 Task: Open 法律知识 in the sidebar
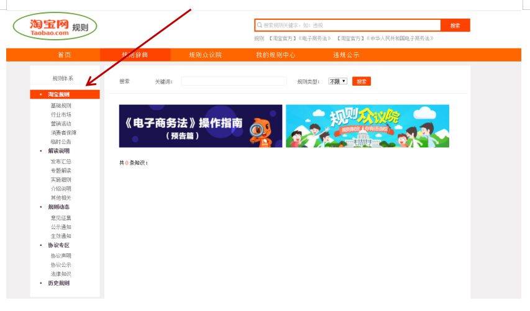point(61,274)
